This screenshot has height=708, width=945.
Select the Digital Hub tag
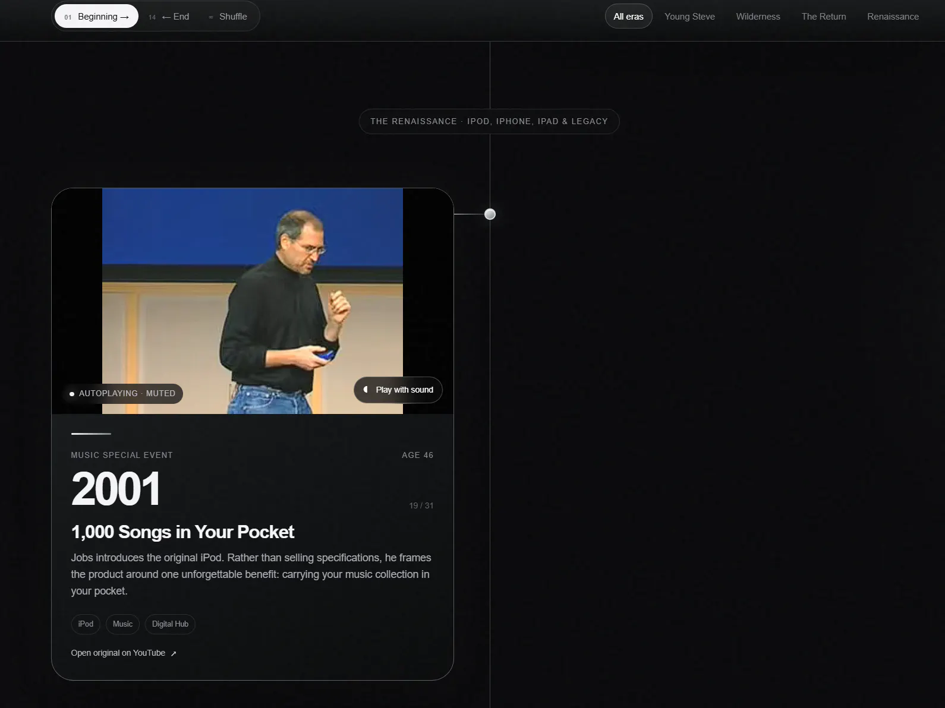point(170,624)
